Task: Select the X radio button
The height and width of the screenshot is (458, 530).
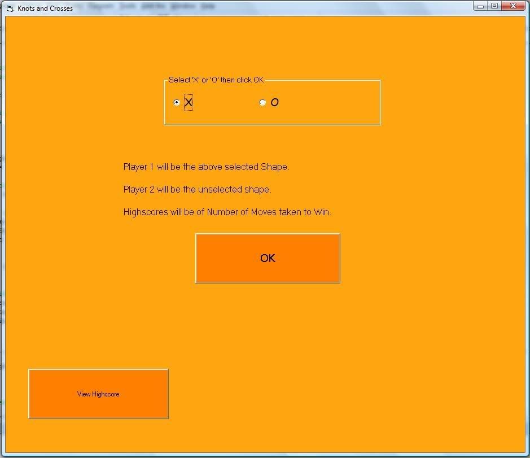Action: tap(177, 102)
